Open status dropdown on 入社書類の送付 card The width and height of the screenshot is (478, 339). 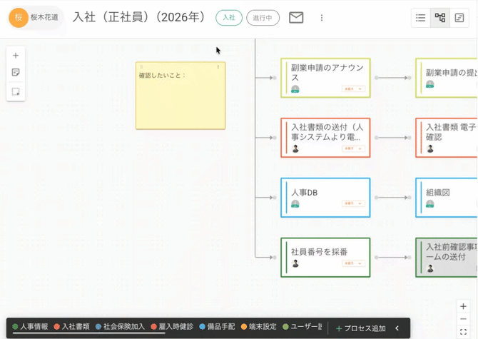click(x=353, y=148)
